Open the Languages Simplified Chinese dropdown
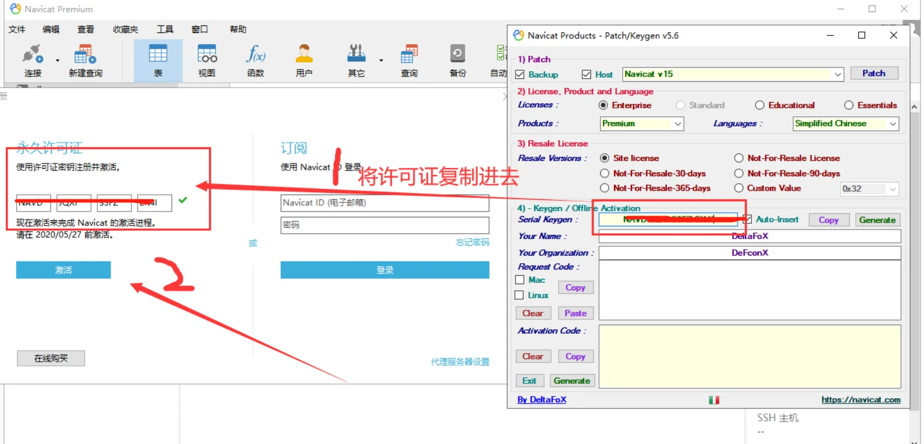Viewport: 924px width, 444px height. [846, 123]
